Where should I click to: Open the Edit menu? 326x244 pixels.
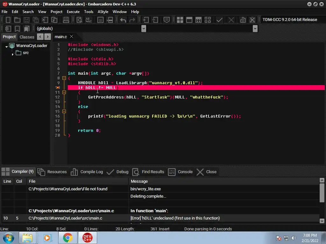(15, 12)
